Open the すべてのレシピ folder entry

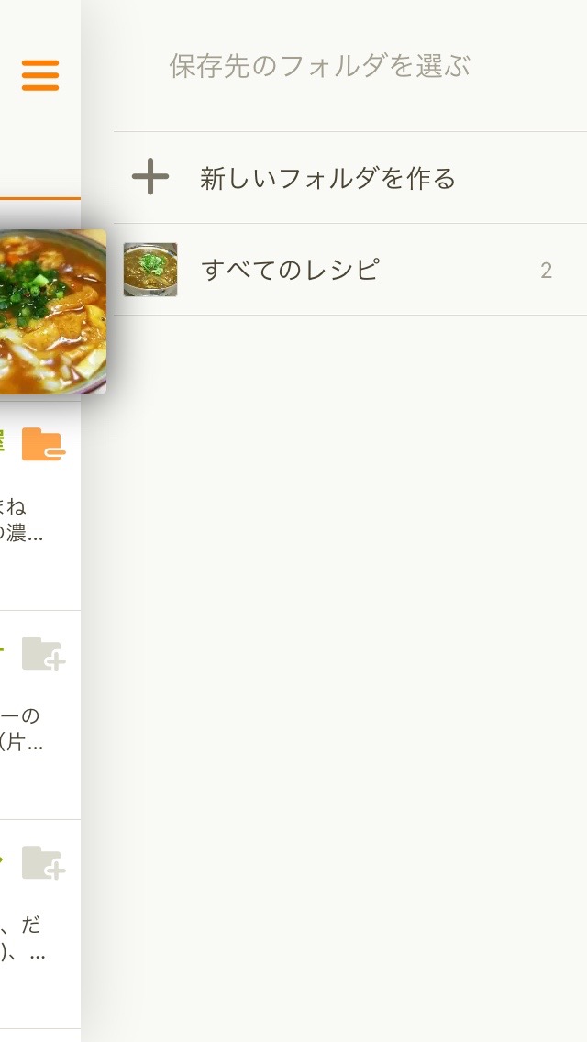pos(350,269)
